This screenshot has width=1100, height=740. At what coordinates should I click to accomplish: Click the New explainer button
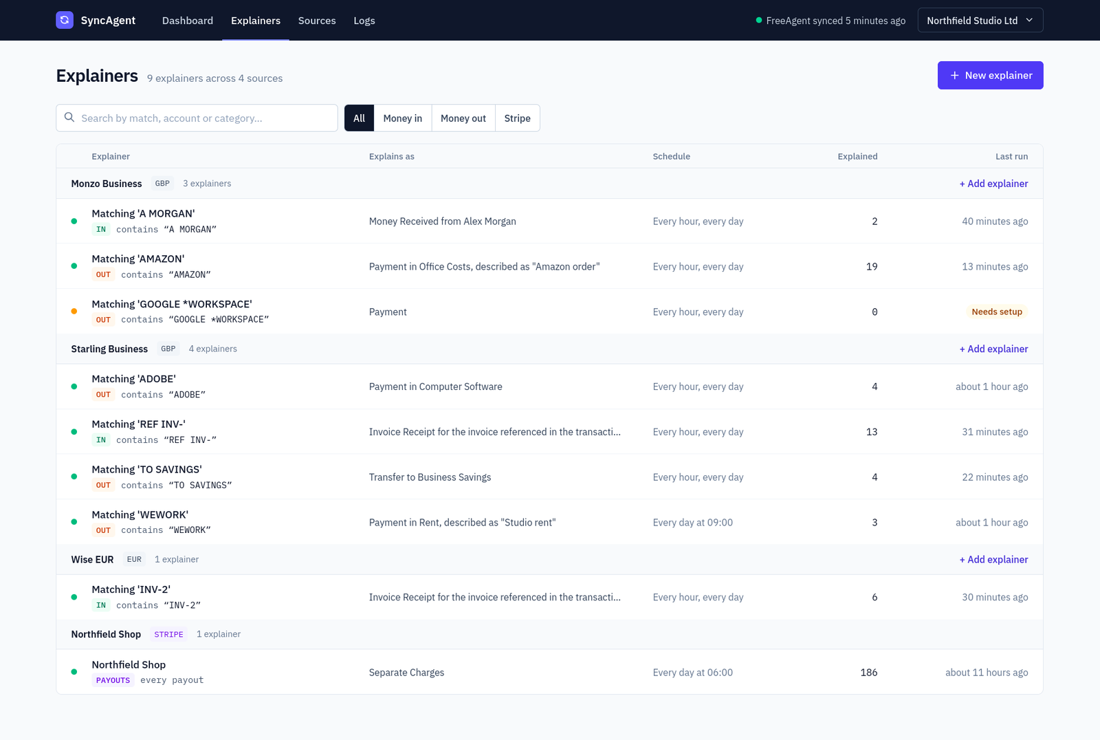(991, 75)
